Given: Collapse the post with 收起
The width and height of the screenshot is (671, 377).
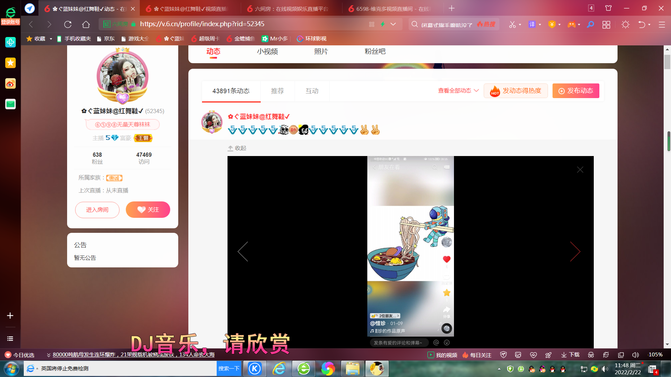Looking at the screenshot, I should tap(237, 148).
